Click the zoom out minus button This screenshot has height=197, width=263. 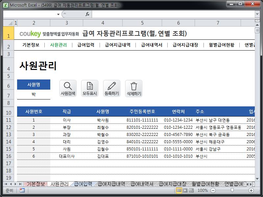click(x=213, y=190)
